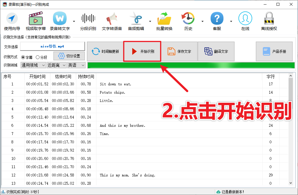Sort by the 结束时间 column header

63,77
